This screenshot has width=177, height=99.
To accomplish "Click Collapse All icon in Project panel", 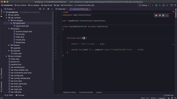I will [x=44, y=9].
